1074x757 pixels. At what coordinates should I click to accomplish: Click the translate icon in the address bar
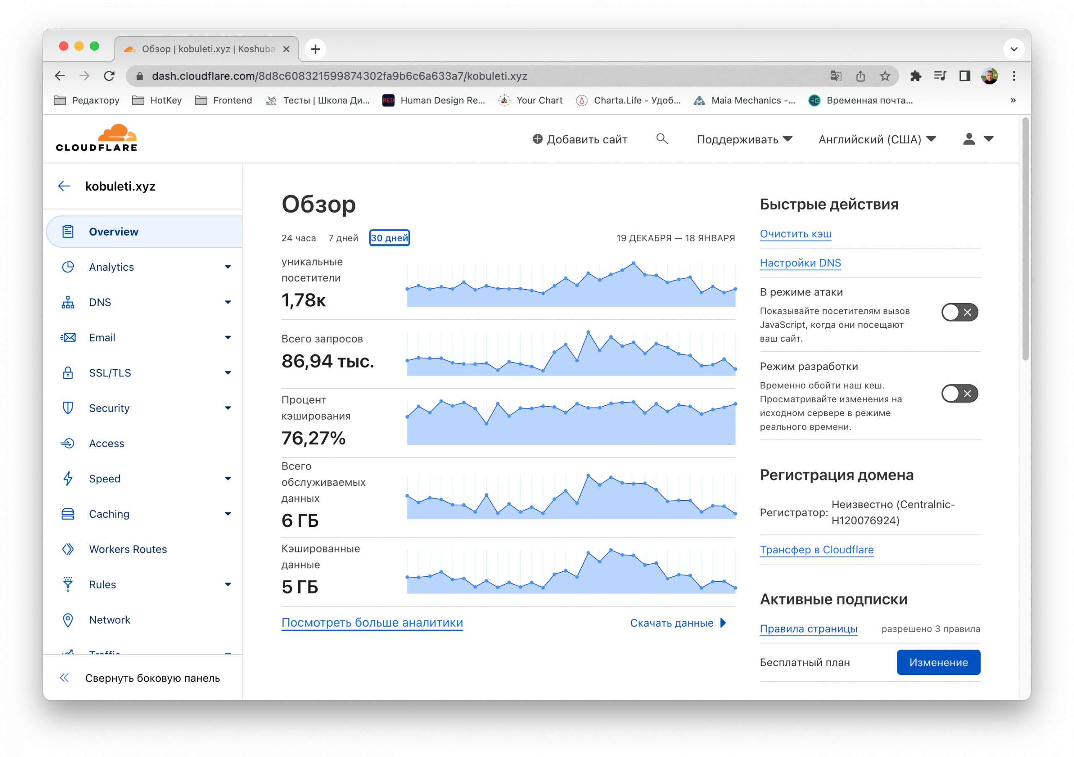(x=835, y=76)
